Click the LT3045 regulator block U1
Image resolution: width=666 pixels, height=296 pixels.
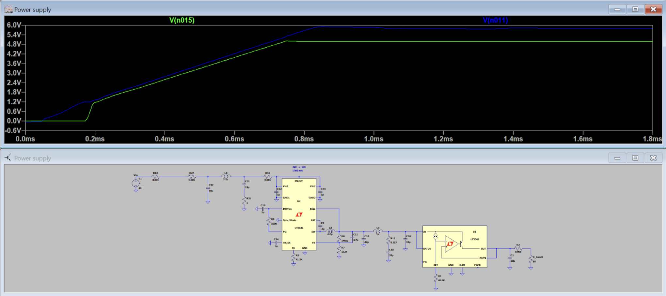pyautogui.click(x=454, y=246)
